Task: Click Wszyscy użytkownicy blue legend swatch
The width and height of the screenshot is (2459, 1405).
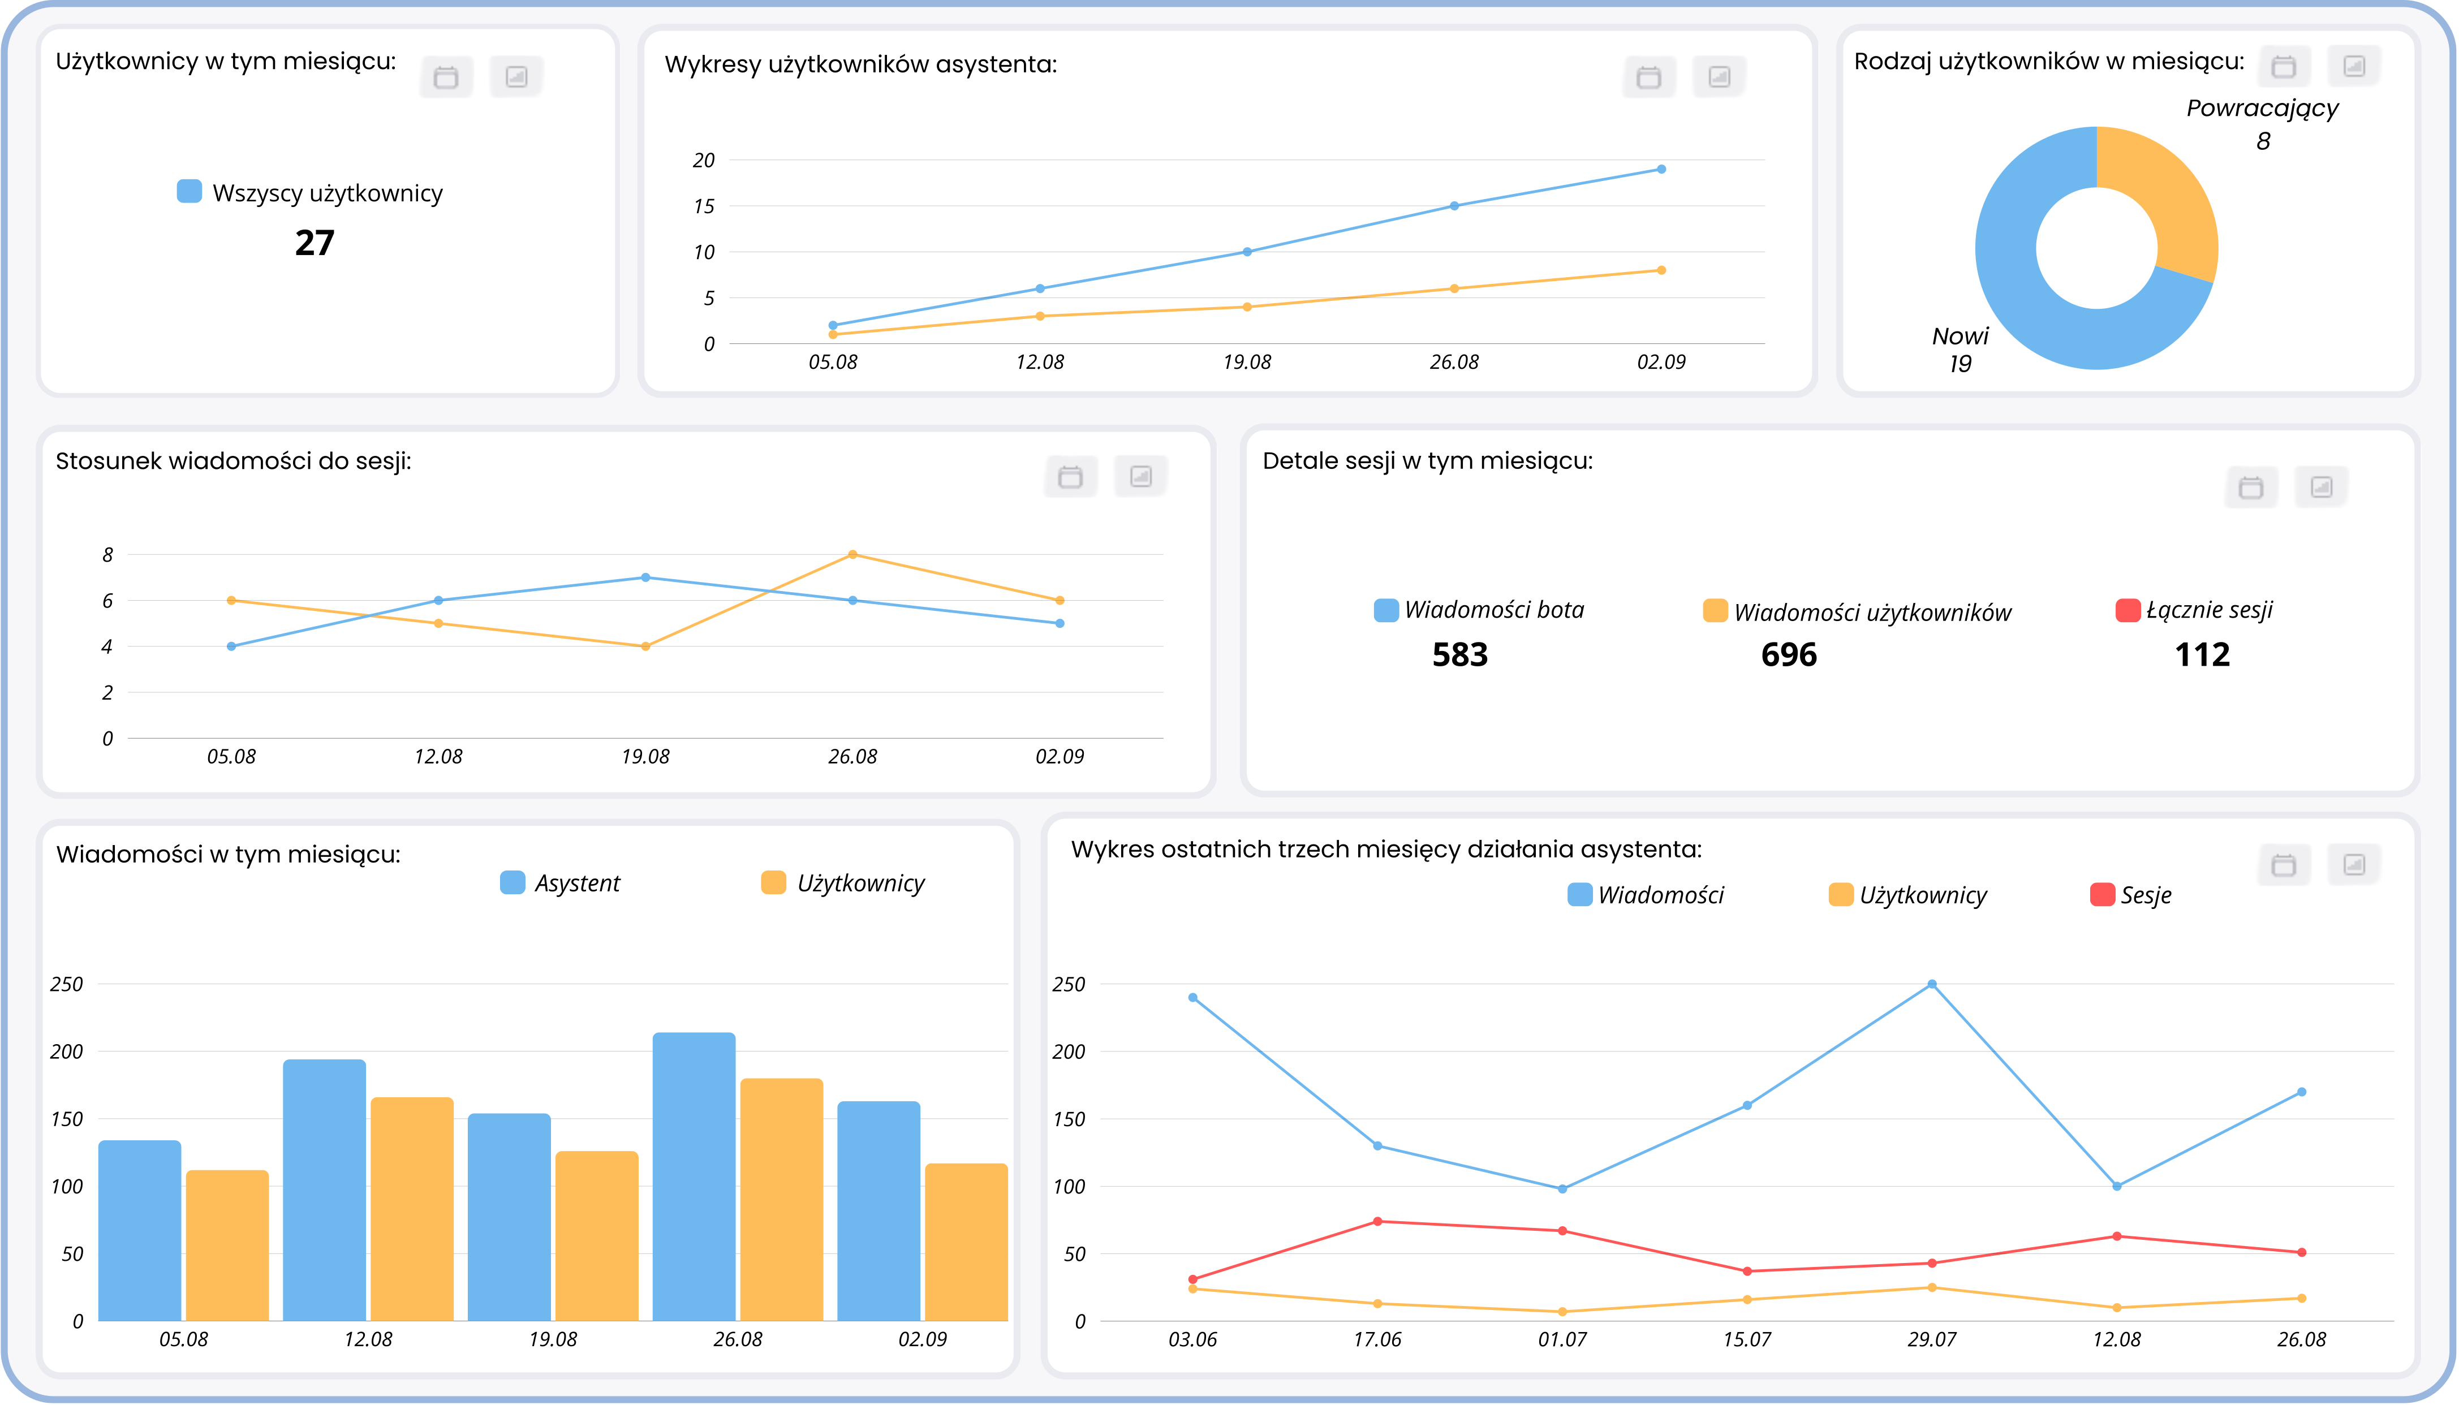Action: tap(189, 191)
